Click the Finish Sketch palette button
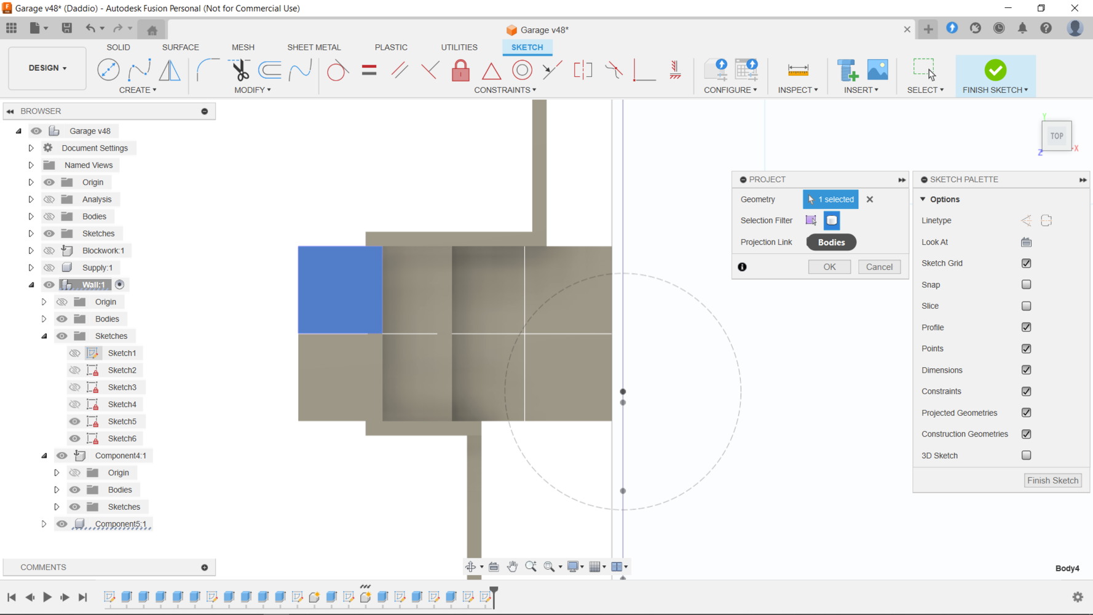Screen dimensions: 1093x615 pyautogui.click(x=1052, y=480)
